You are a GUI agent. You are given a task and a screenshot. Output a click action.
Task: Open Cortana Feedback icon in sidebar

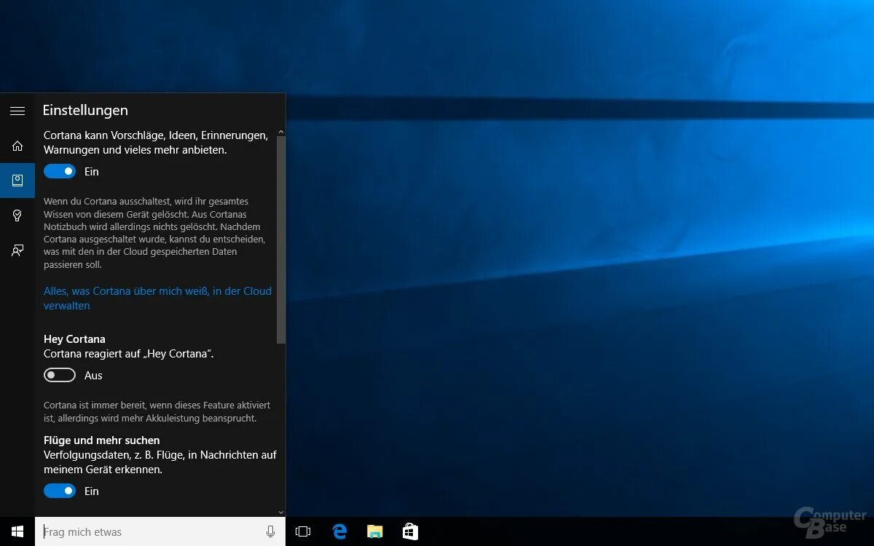(x=17, y=250)
